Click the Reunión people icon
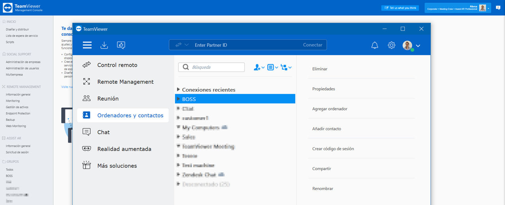 coord(87,98)
